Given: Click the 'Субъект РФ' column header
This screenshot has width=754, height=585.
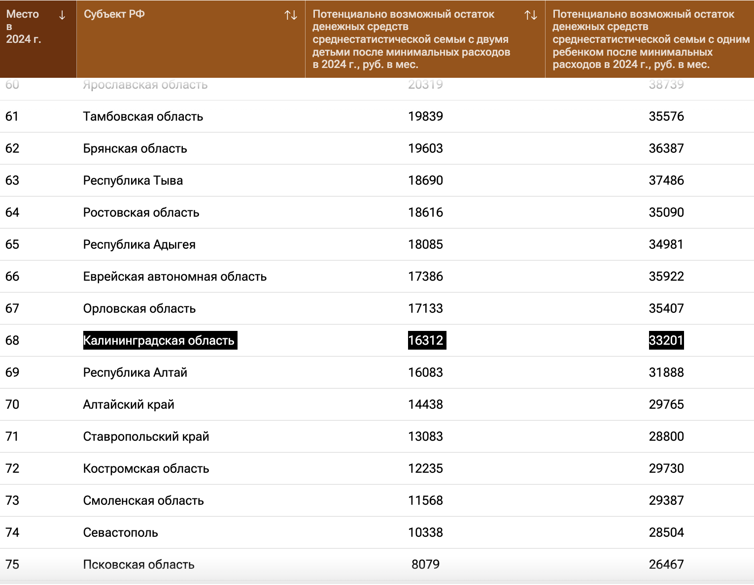Looking at the screenshot, I should click(191, 39).
